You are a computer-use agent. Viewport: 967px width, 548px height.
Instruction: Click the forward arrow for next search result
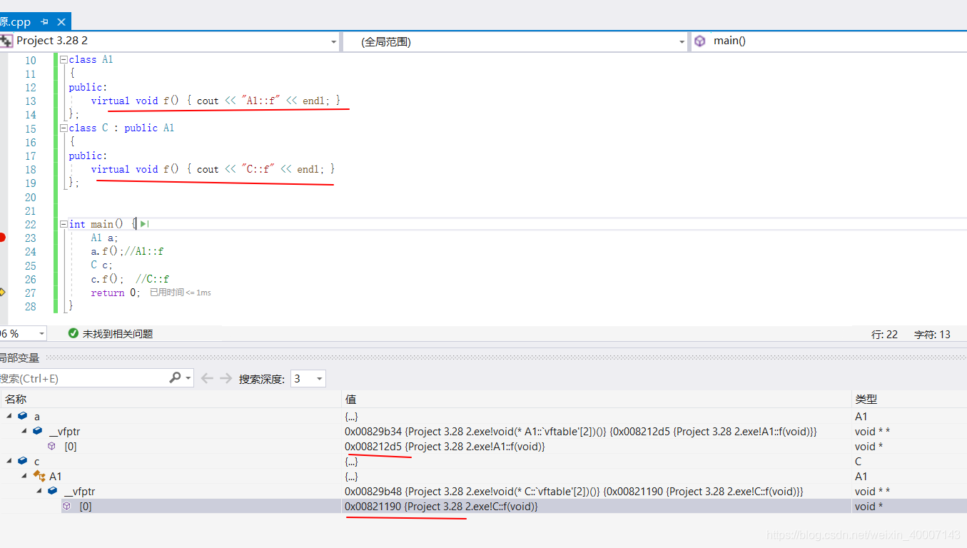tap(226, 378)
